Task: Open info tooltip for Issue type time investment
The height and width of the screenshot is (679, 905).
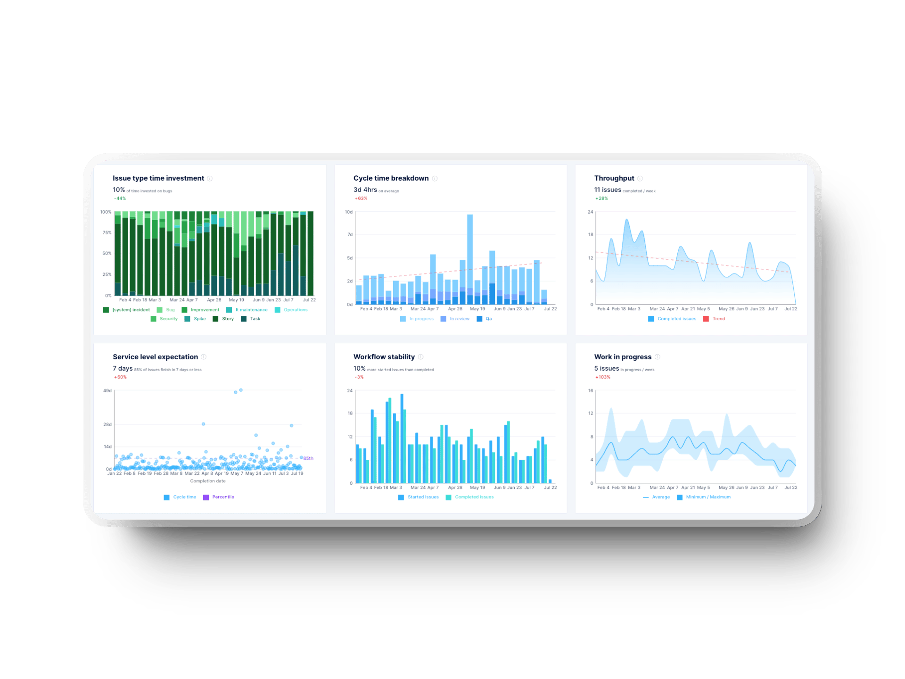Action: 210,178
